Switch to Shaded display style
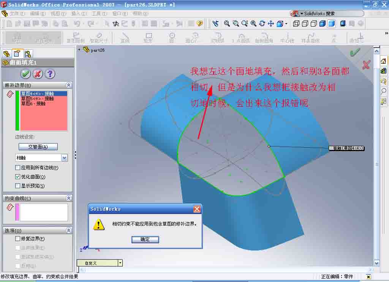 pos(331,24)
